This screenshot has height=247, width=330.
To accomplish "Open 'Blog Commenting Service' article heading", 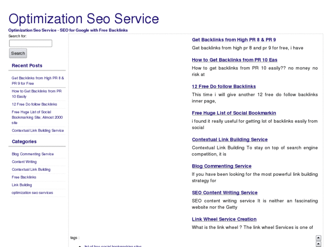I will click(222, 166).
